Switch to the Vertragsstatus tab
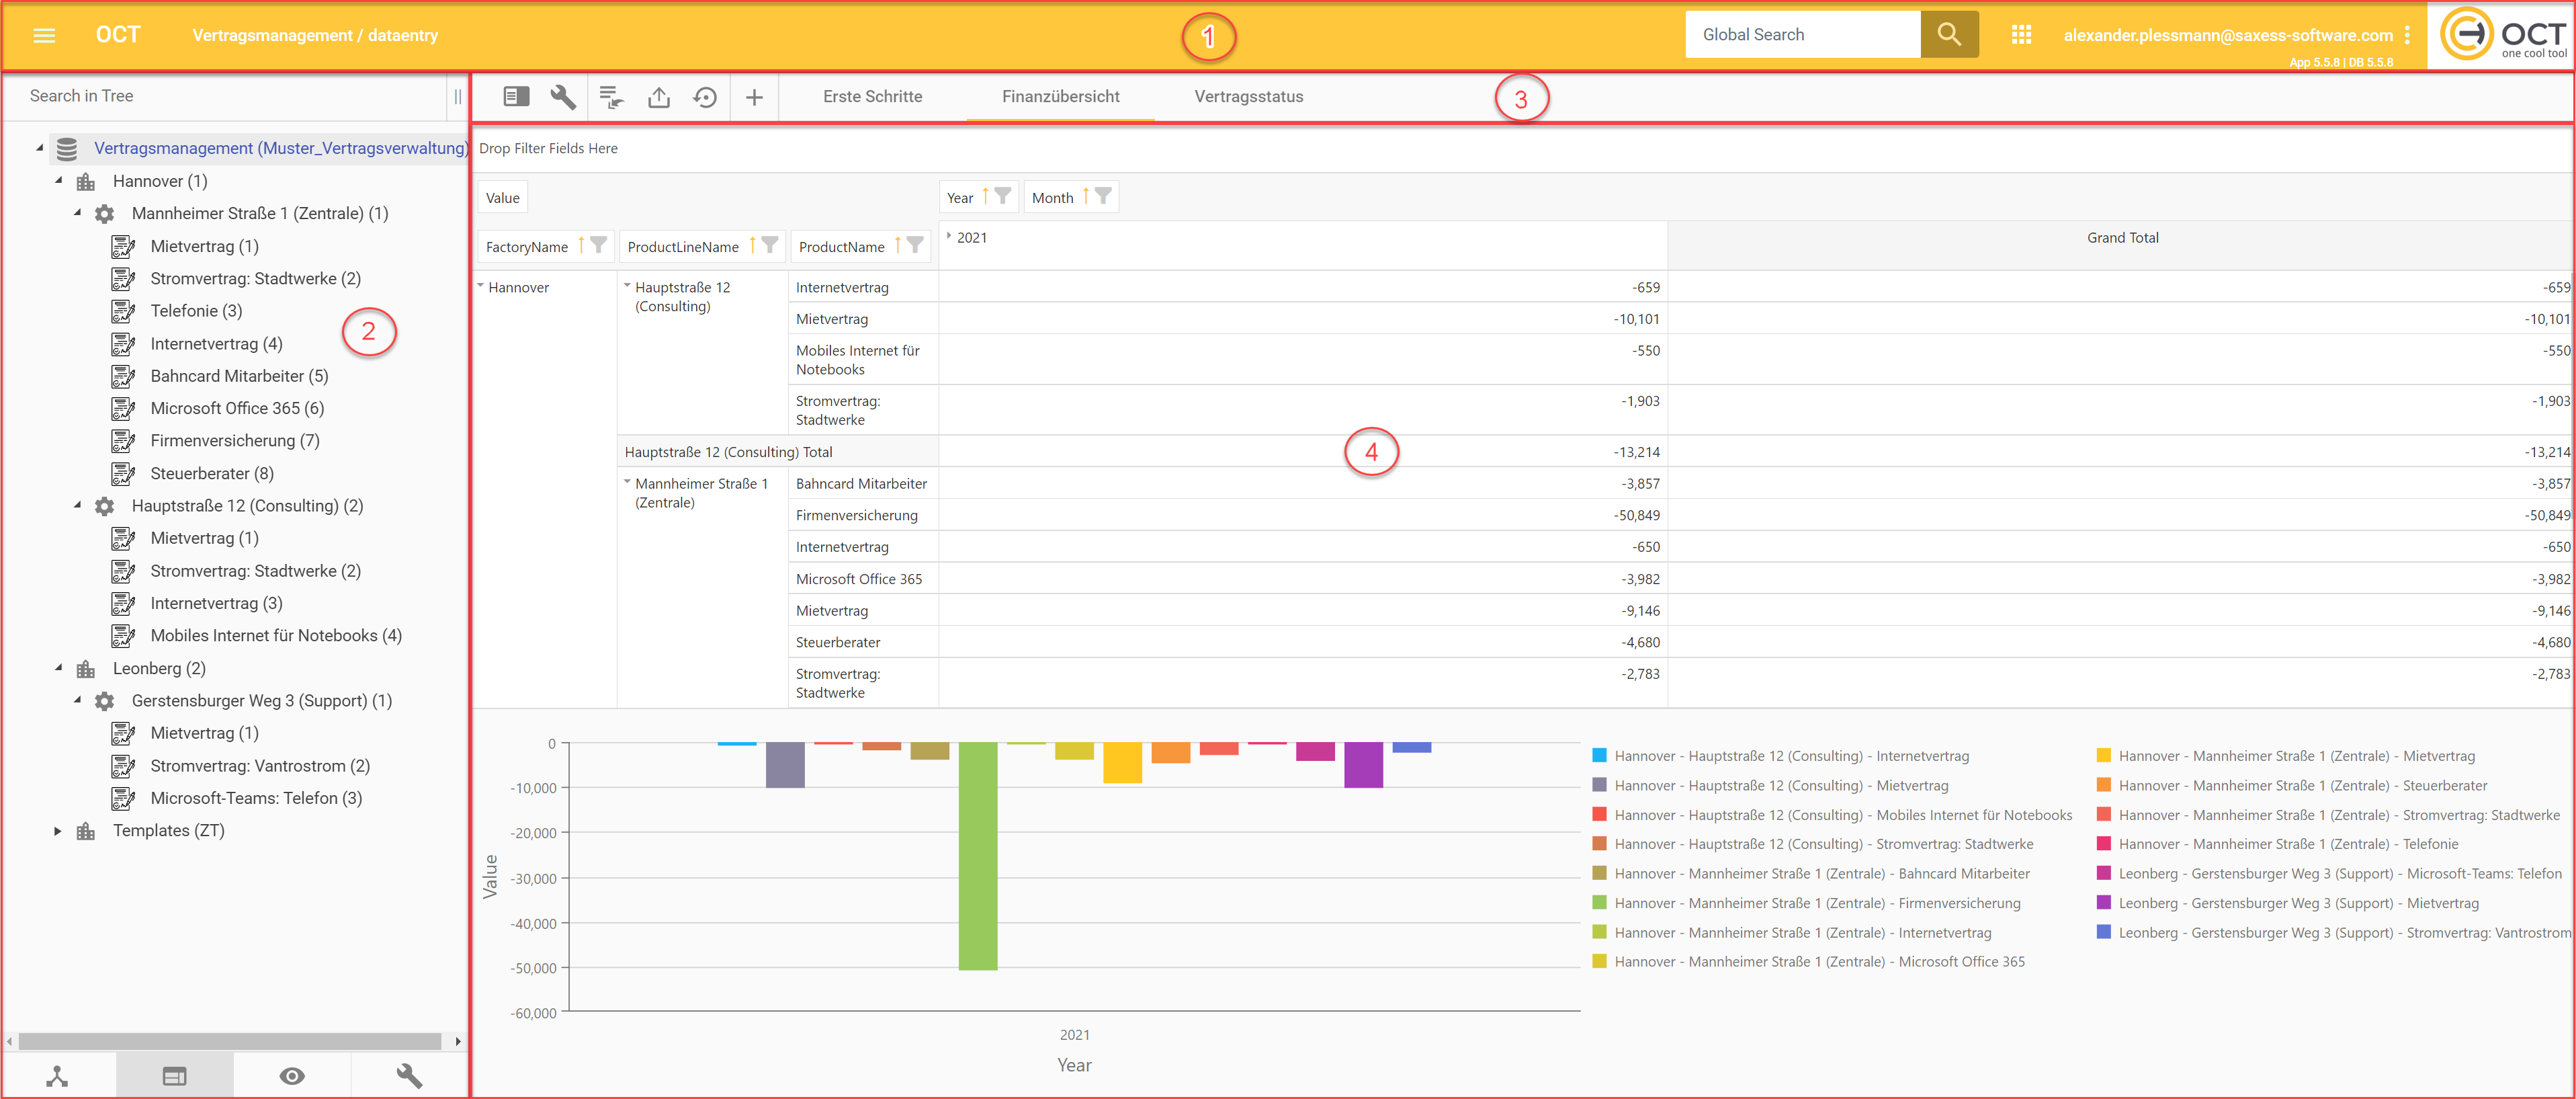2576x1099 pixels. [1248, 97]
